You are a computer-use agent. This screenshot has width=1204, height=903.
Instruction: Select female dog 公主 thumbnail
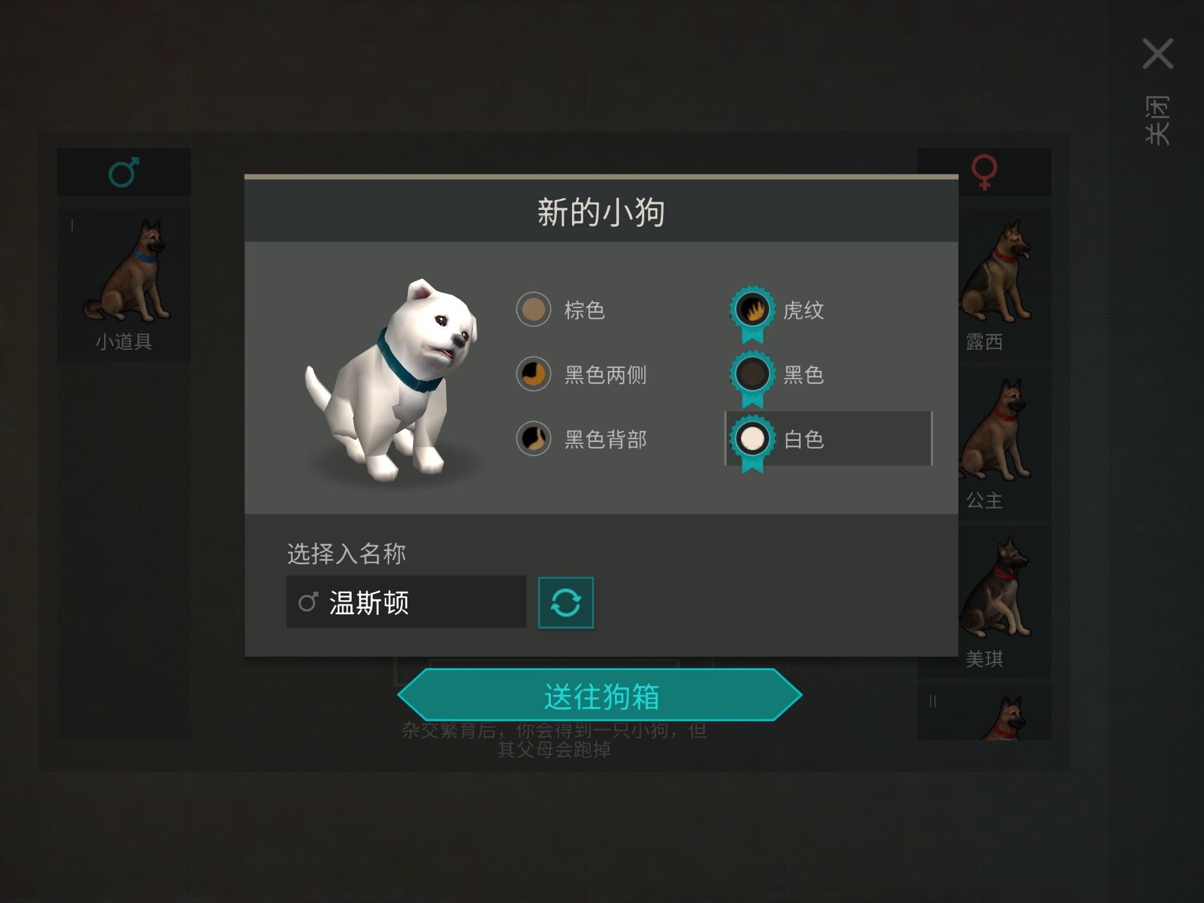tap(1005, 443)
